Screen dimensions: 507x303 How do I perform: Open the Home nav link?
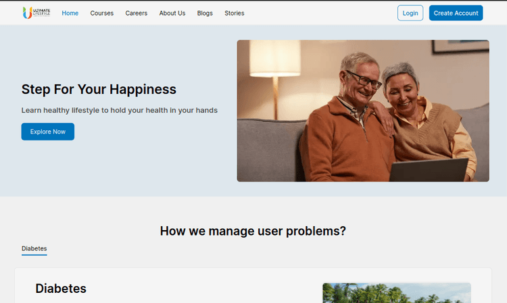pos(70,13)
